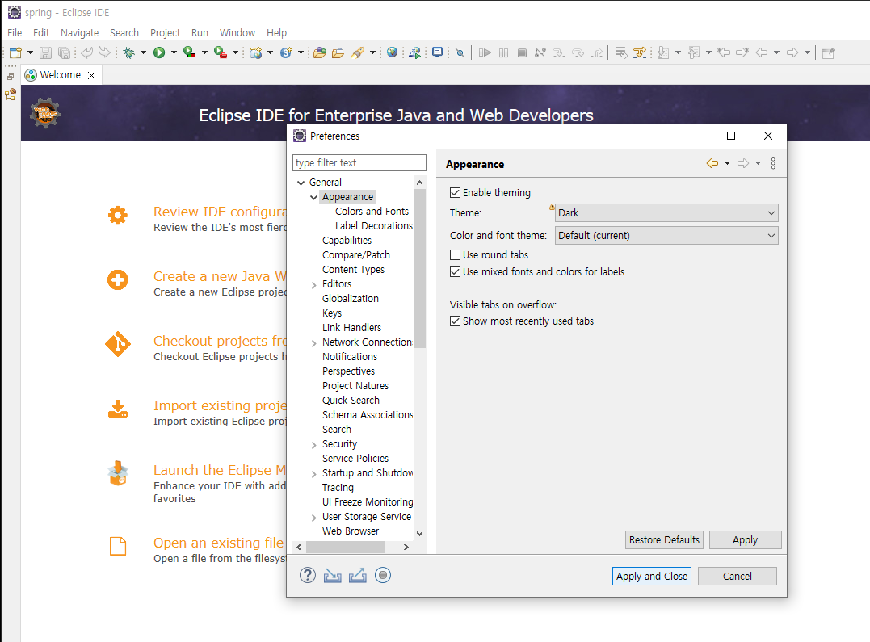Viewport: 870px width, 642px height.
Task: Click the Import preferences icon
Action: (332, 576)
